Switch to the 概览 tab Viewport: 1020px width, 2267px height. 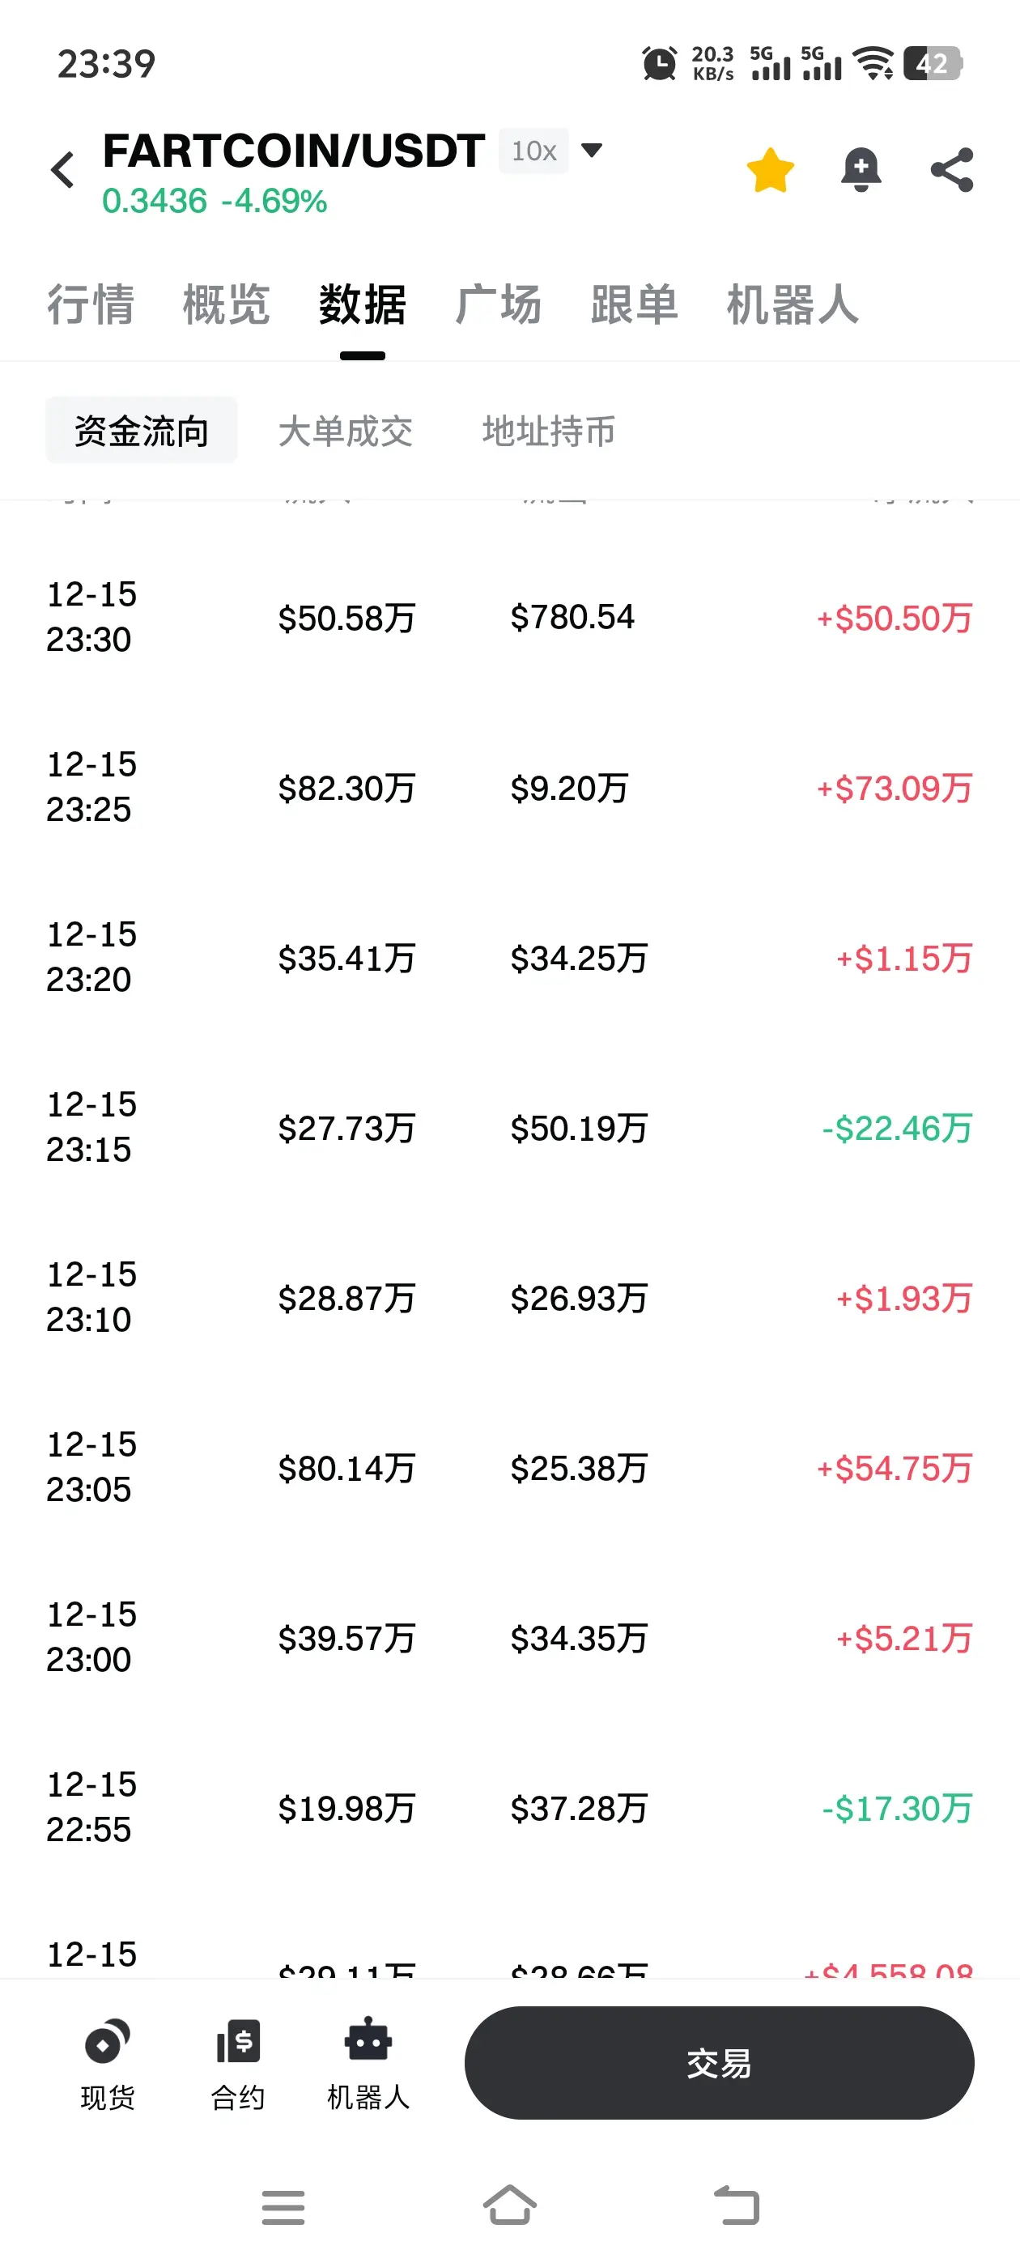pyautogui.click(x=226, y=304)
